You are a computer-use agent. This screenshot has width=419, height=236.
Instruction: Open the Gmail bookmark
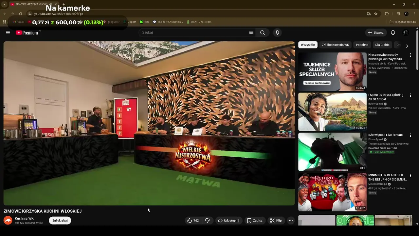18,22
